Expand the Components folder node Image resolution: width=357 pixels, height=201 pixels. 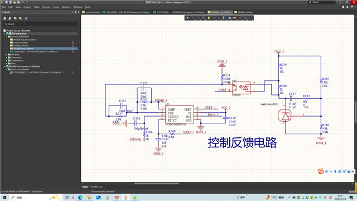click(7, 61)
